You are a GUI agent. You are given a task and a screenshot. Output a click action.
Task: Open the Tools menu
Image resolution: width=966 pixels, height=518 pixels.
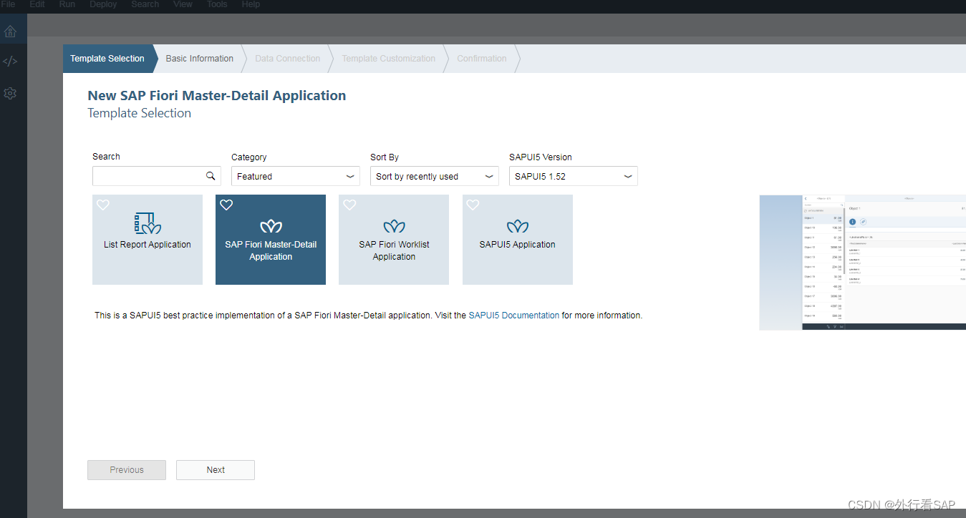point(217,4)
